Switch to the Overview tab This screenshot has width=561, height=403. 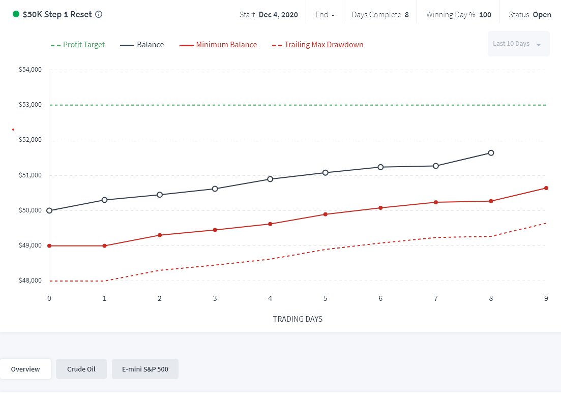tap(25, 369)
